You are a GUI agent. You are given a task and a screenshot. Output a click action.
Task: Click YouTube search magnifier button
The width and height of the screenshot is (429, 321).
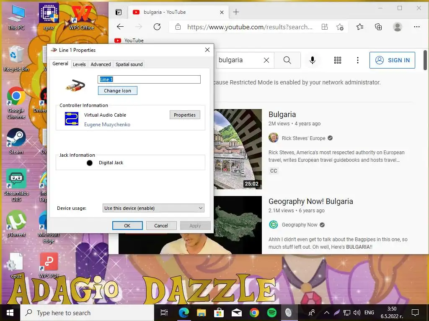287,60
